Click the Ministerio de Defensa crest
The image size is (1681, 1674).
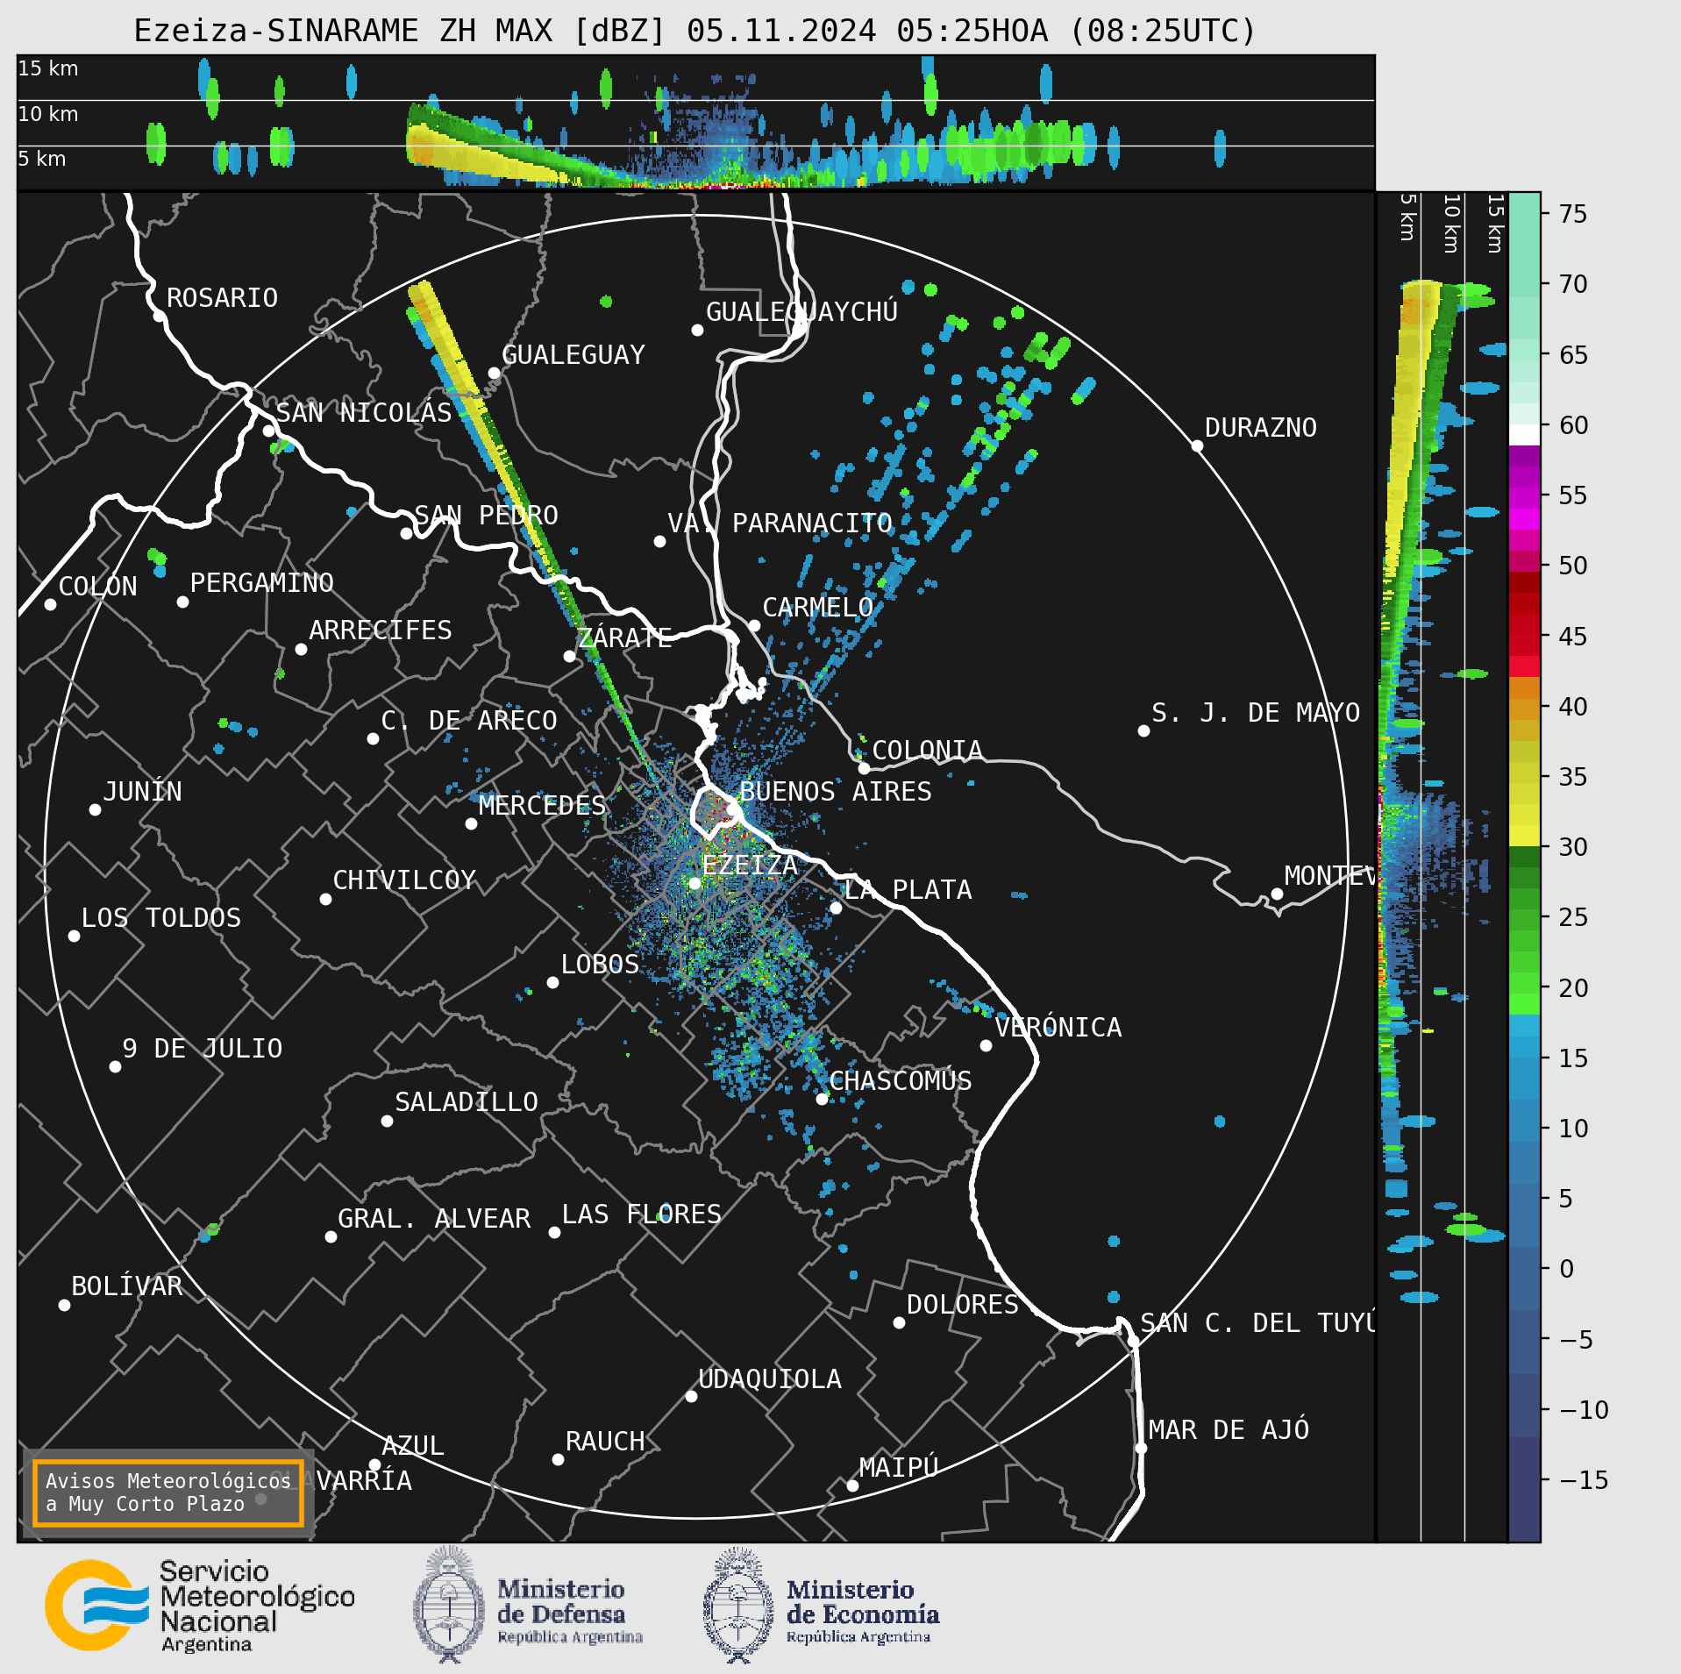tap(449, 1606)
